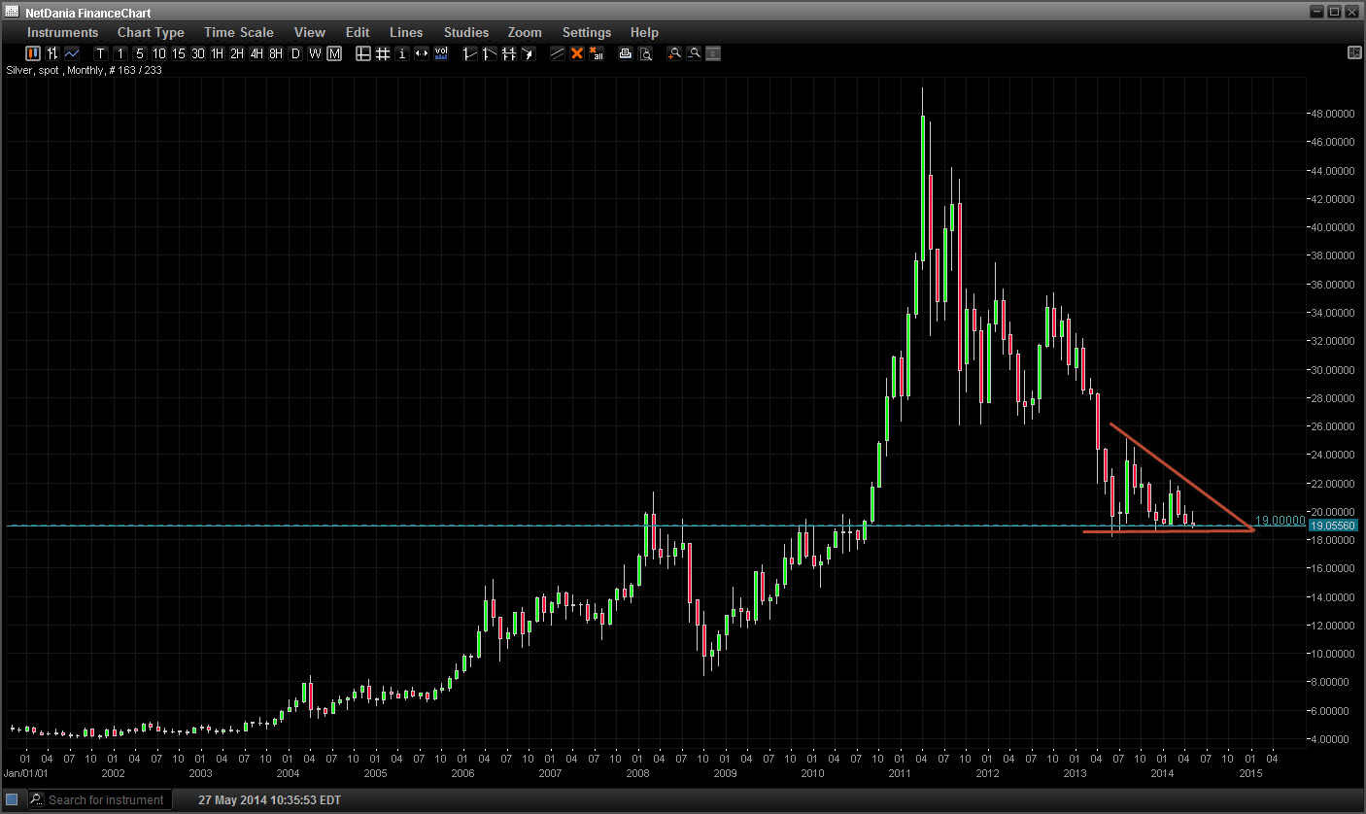The height and width of the screenshot is (814, 1366).
Task: Select the candlestick chart type icon
Action: (33, 53)
